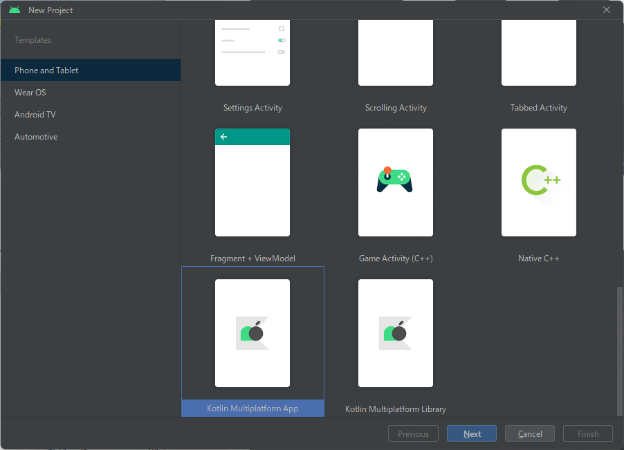Click the Fragment + ViewModel label
624x450 pixels.
253,259
